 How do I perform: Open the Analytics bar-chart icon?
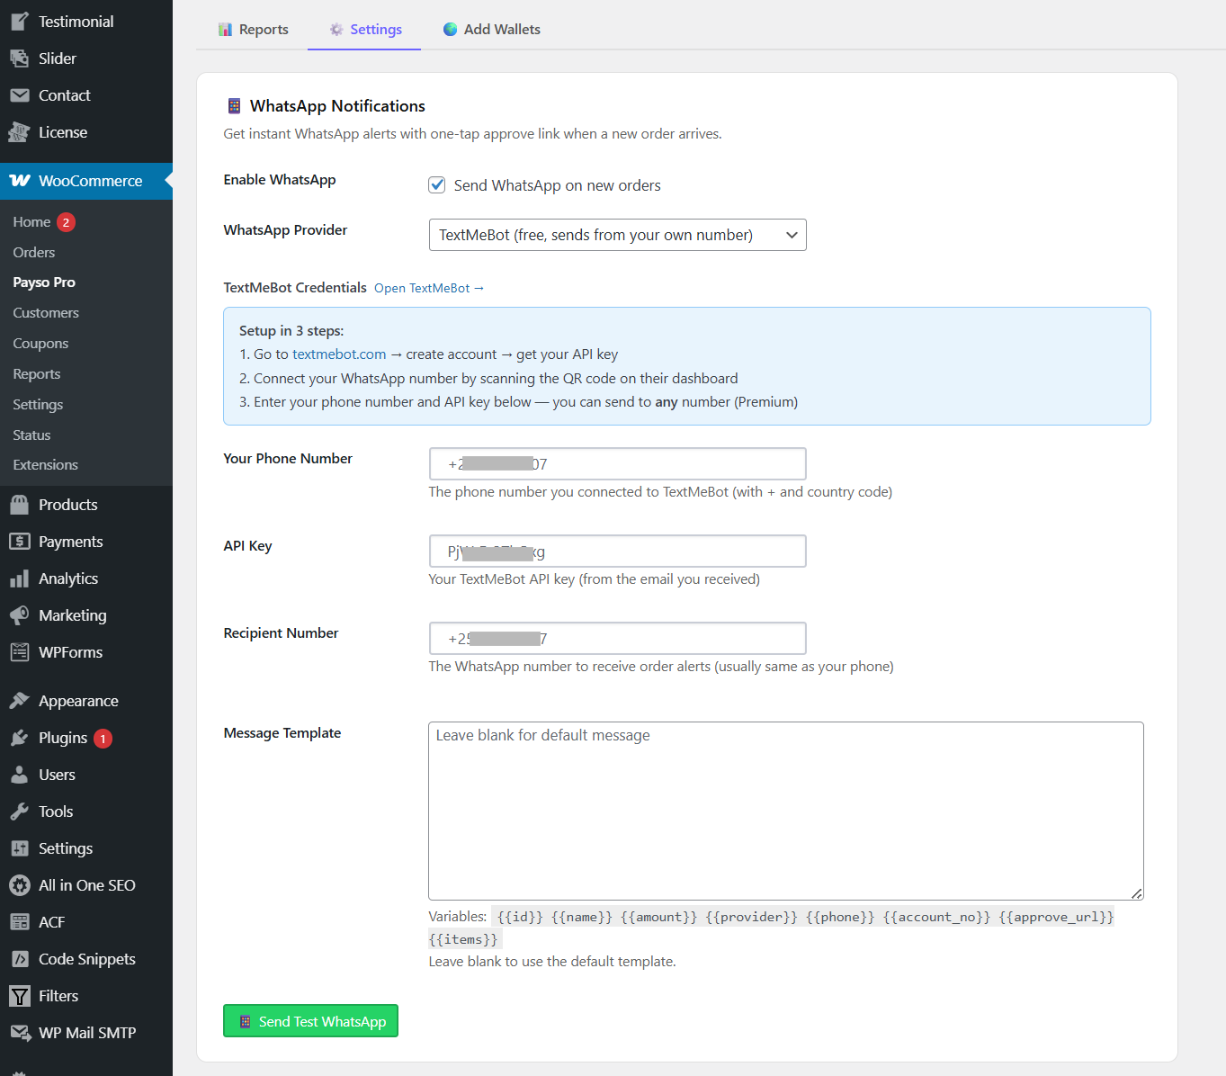tap(19, 578)
